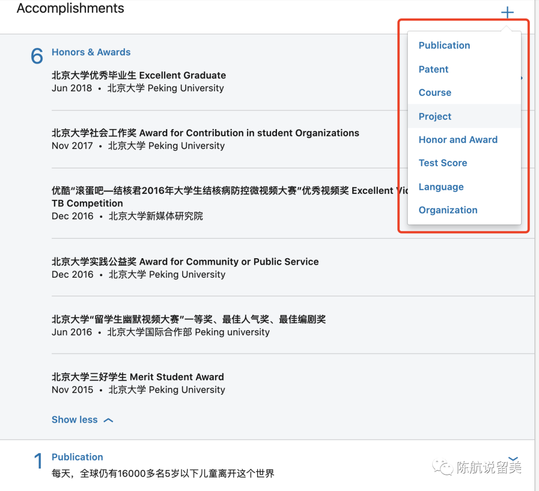Choose Honor and Award menu option
This screenshot has width=539, height=491.
pyautogui.click(x=458, y=140)
